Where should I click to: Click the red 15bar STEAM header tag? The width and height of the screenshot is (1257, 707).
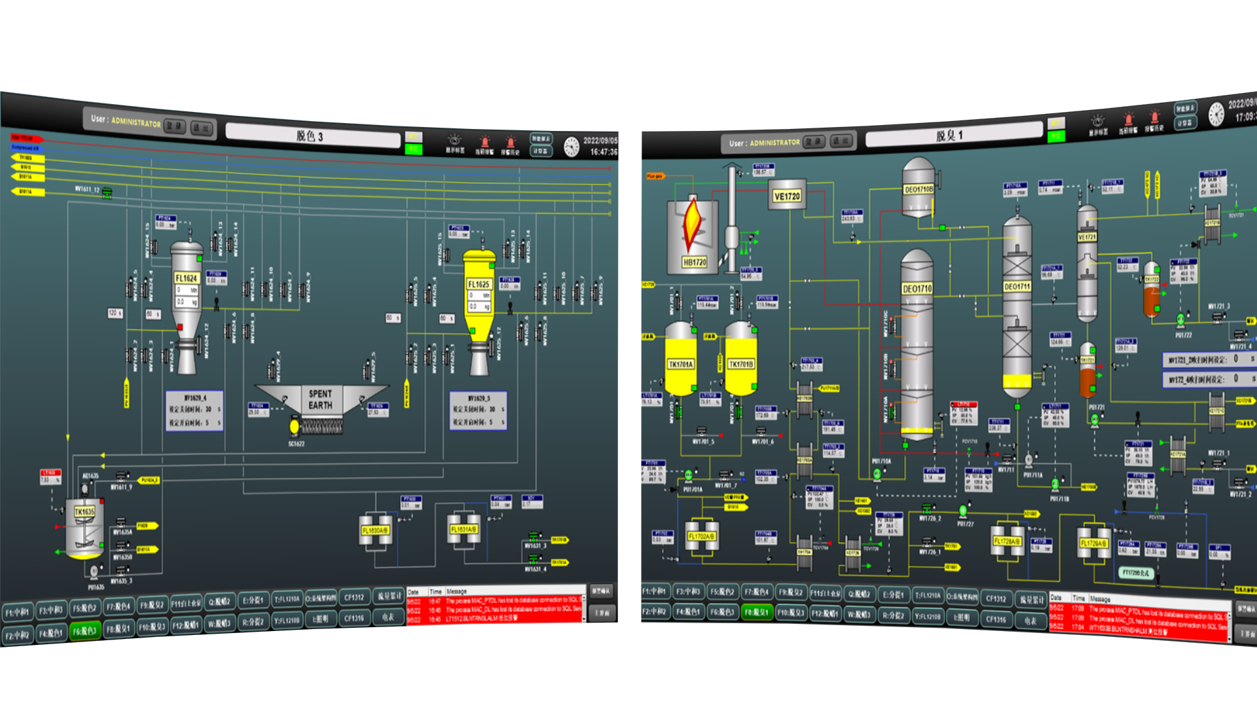[26, 138]
